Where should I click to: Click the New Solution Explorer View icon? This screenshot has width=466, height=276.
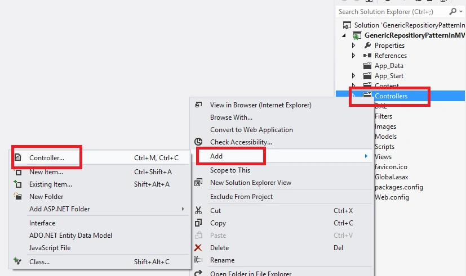[x=198, y=182]
